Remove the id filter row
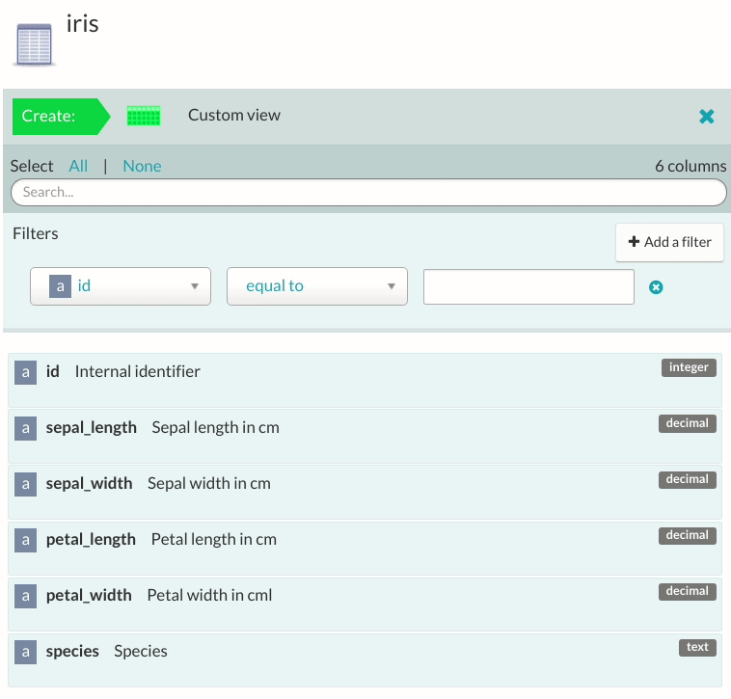Screen dimensions: 731x699 pos(656,287)
